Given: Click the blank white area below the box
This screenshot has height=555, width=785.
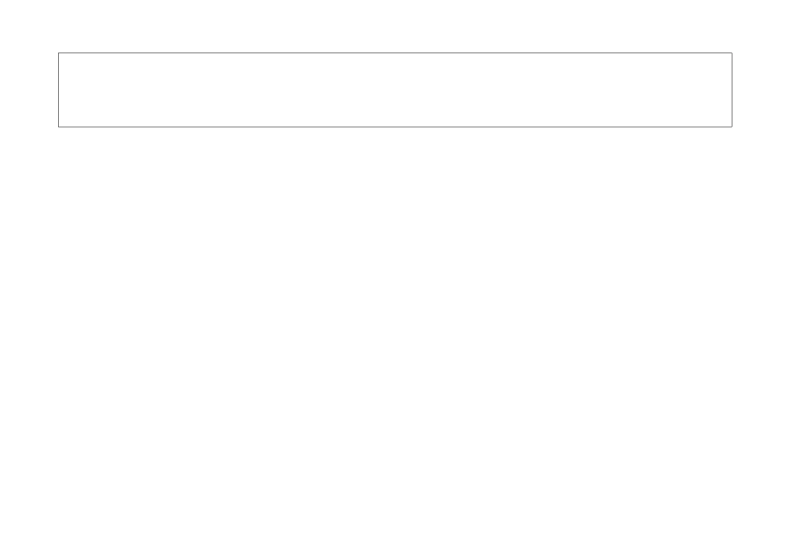Looking at the screenshot, I should [x=392, y=341].
